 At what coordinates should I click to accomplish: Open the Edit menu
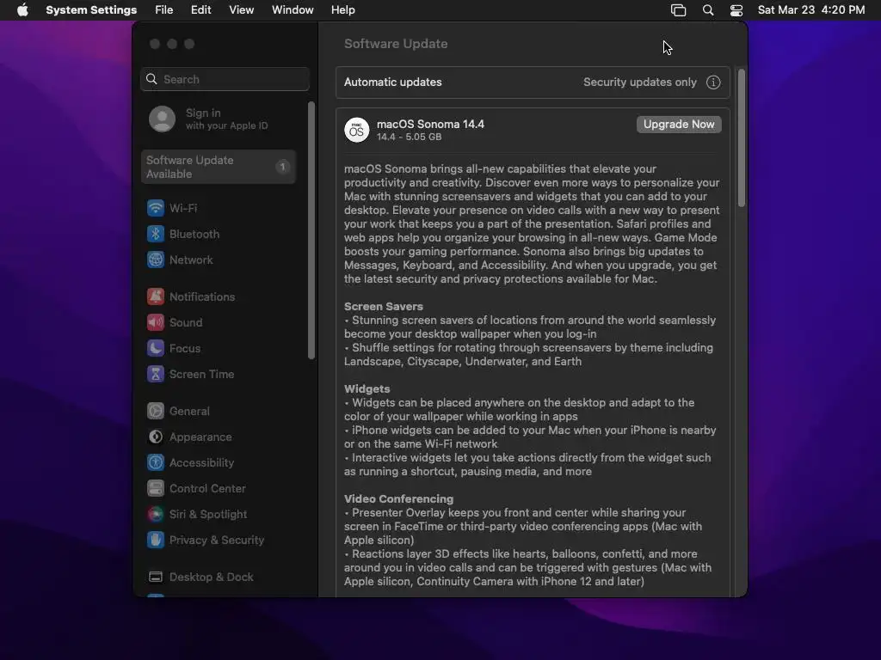point(200,10)
